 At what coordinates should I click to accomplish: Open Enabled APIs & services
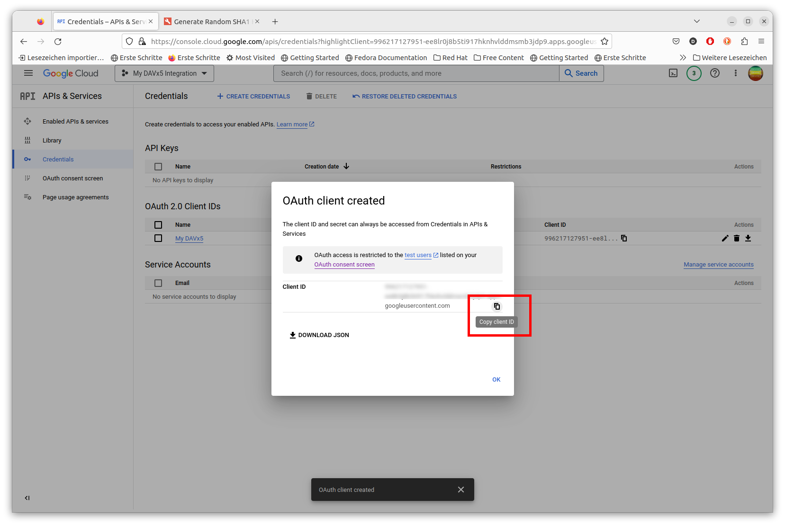pyautogui.click(x=75, y=121)
